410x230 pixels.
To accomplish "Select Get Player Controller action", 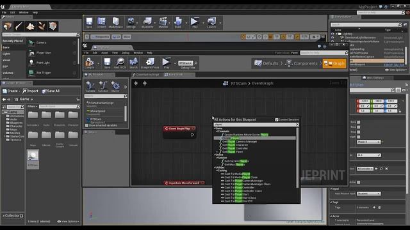I will click(x=235, y=148).
